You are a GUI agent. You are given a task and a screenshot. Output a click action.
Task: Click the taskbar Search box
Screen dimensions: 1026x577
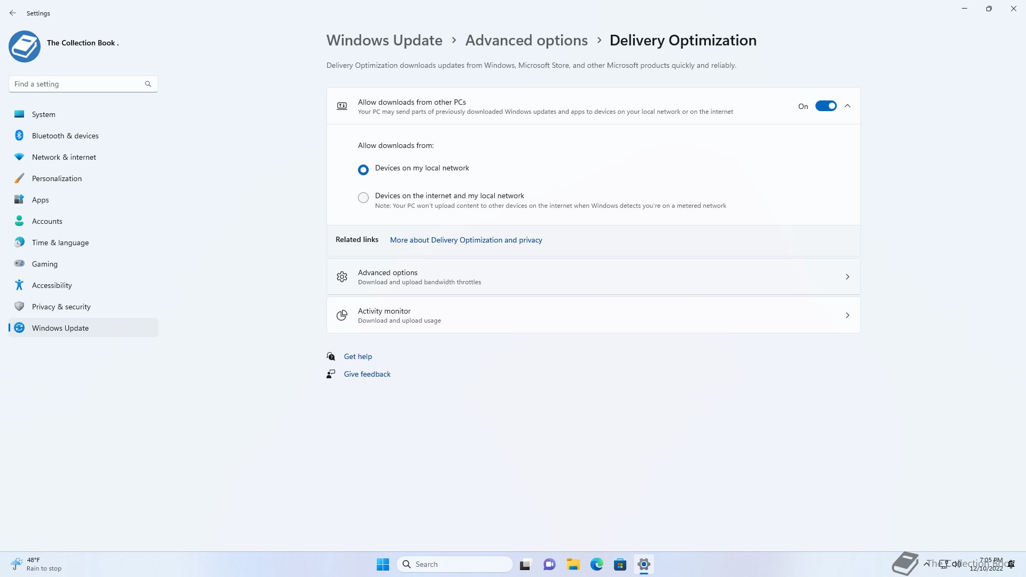(454, 564)
